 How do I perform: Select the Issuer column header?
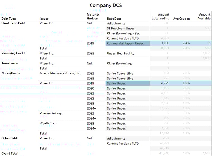44,19
